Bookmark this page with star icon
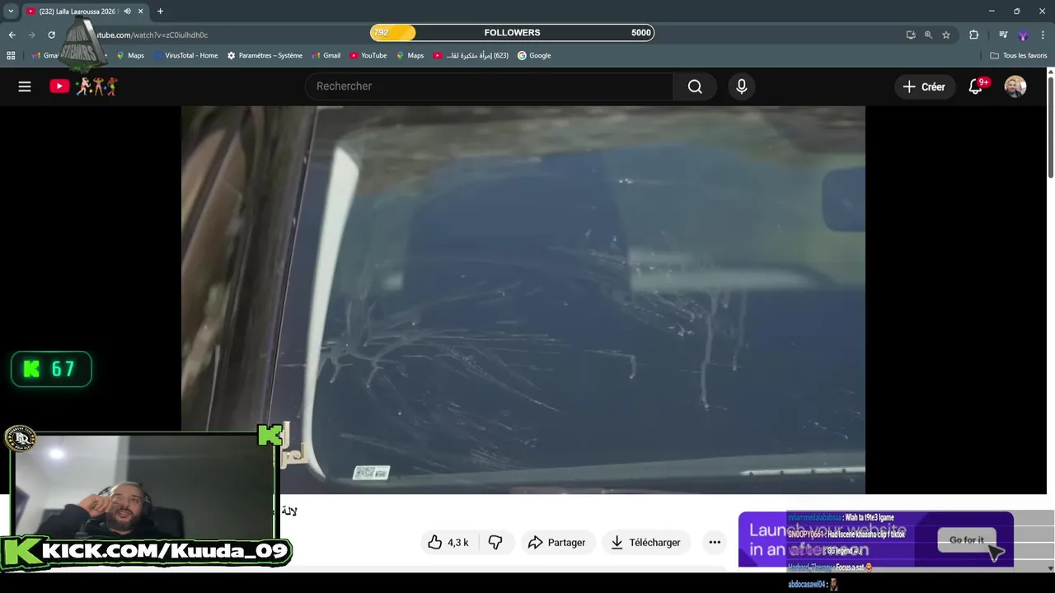The width and height of the screenshot is (1055, 593). point(946,35)
